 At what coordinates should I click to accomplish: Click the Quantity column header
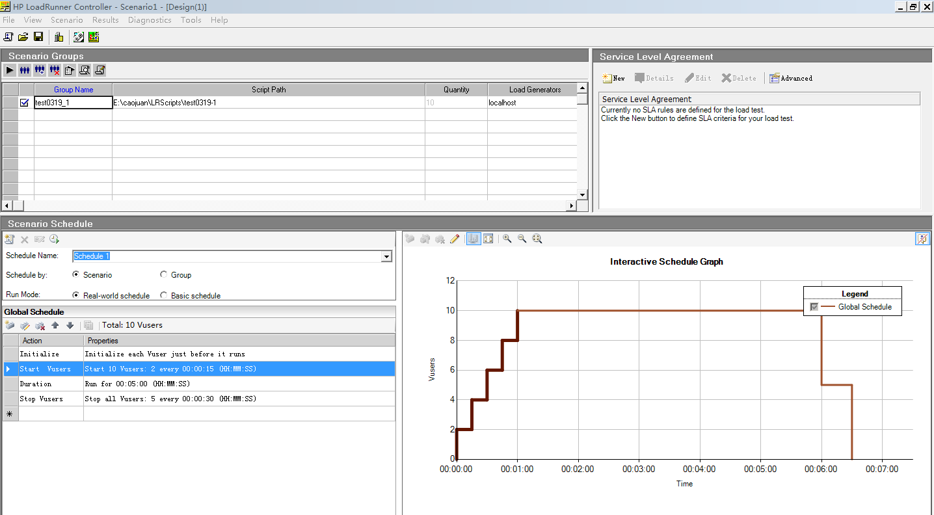point(457,90)
